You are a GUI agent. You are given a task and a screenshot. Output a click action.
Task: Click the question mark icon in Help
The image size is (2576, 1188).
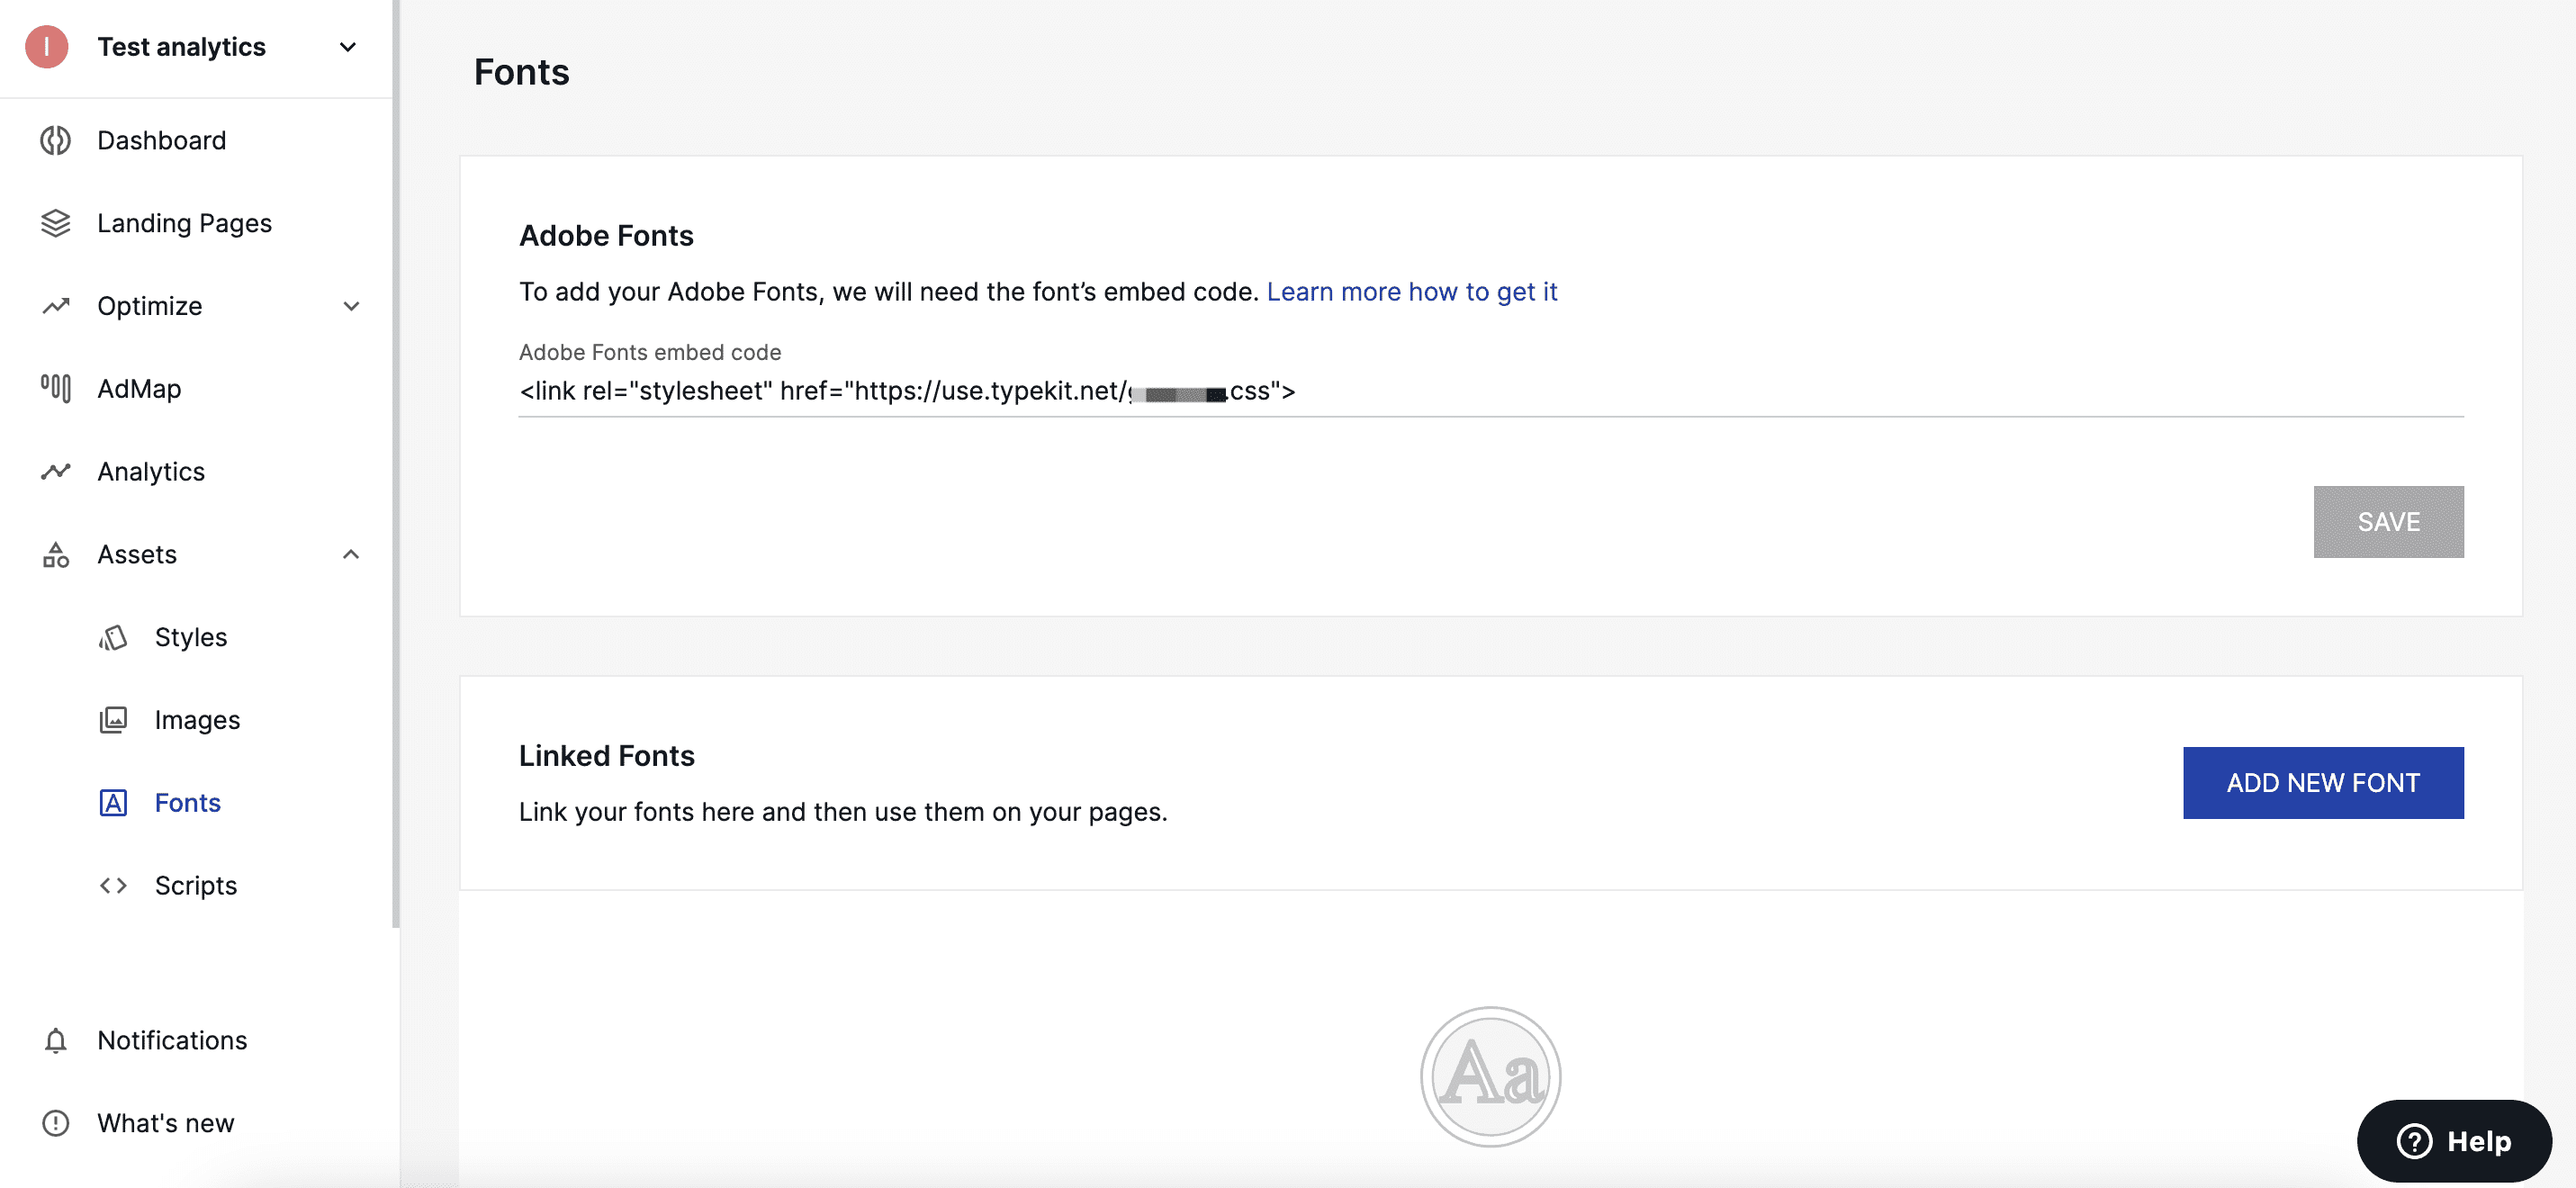coord(2414,1141)
